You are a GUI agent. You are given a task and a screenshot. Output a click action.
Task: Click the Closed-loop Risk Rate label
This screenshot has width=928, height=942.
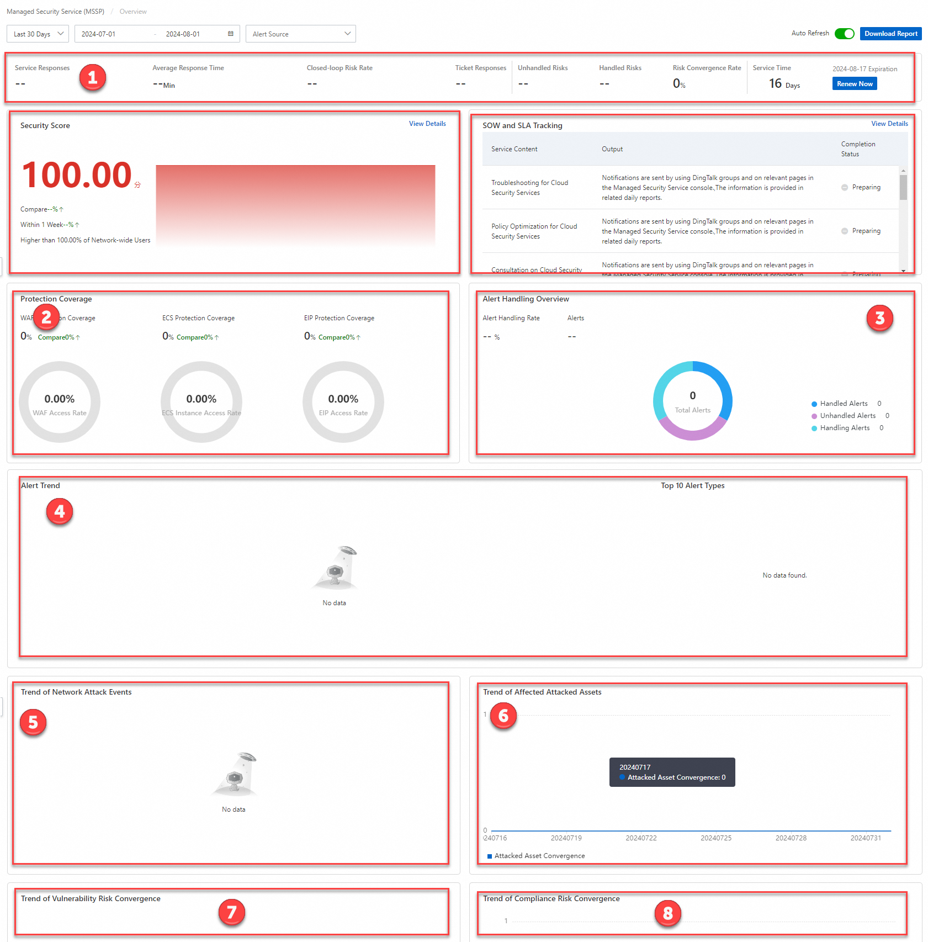pyautogui.click(x=340, y=68)
